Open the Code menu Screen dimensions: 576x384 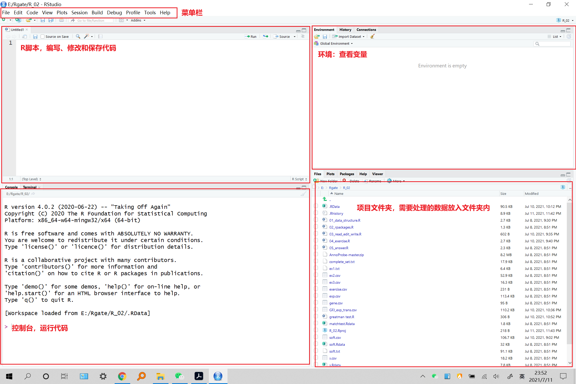point(32,13)
